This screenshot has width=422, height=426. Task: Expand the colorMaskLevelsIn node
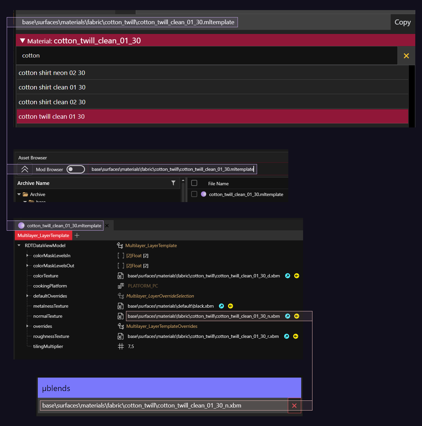coord(27,256)
